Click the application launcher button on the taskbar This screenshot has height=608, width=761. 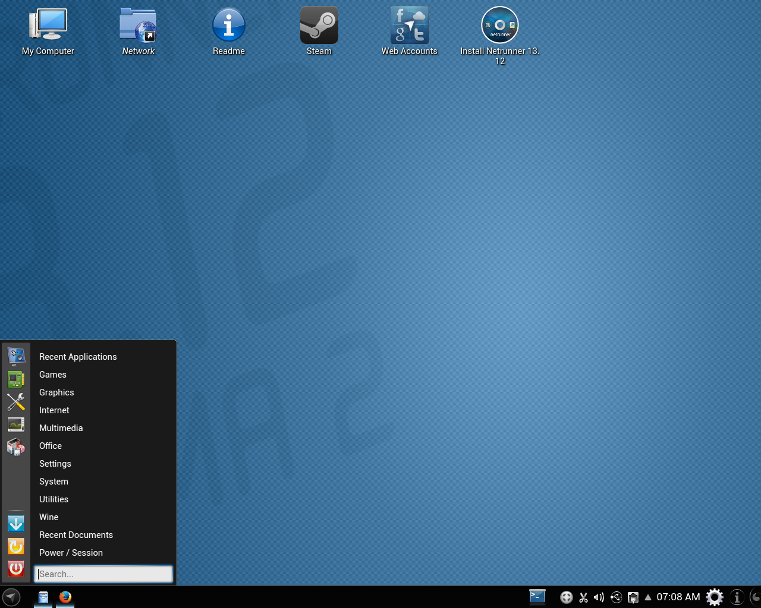click(11, 597)
